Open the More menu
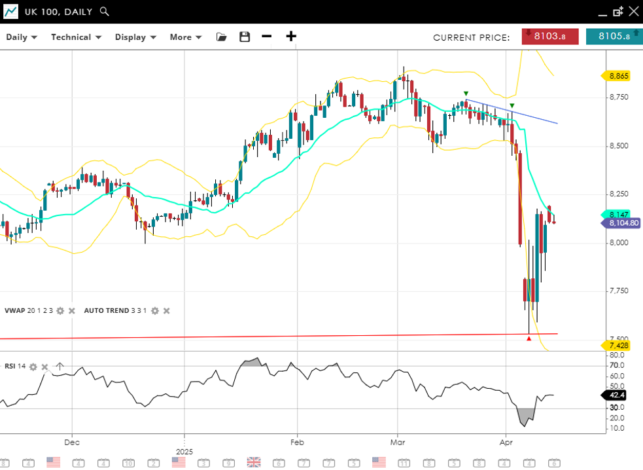This screenshot has height=470, width=643. pyautogui.click(x=185, y=37)
